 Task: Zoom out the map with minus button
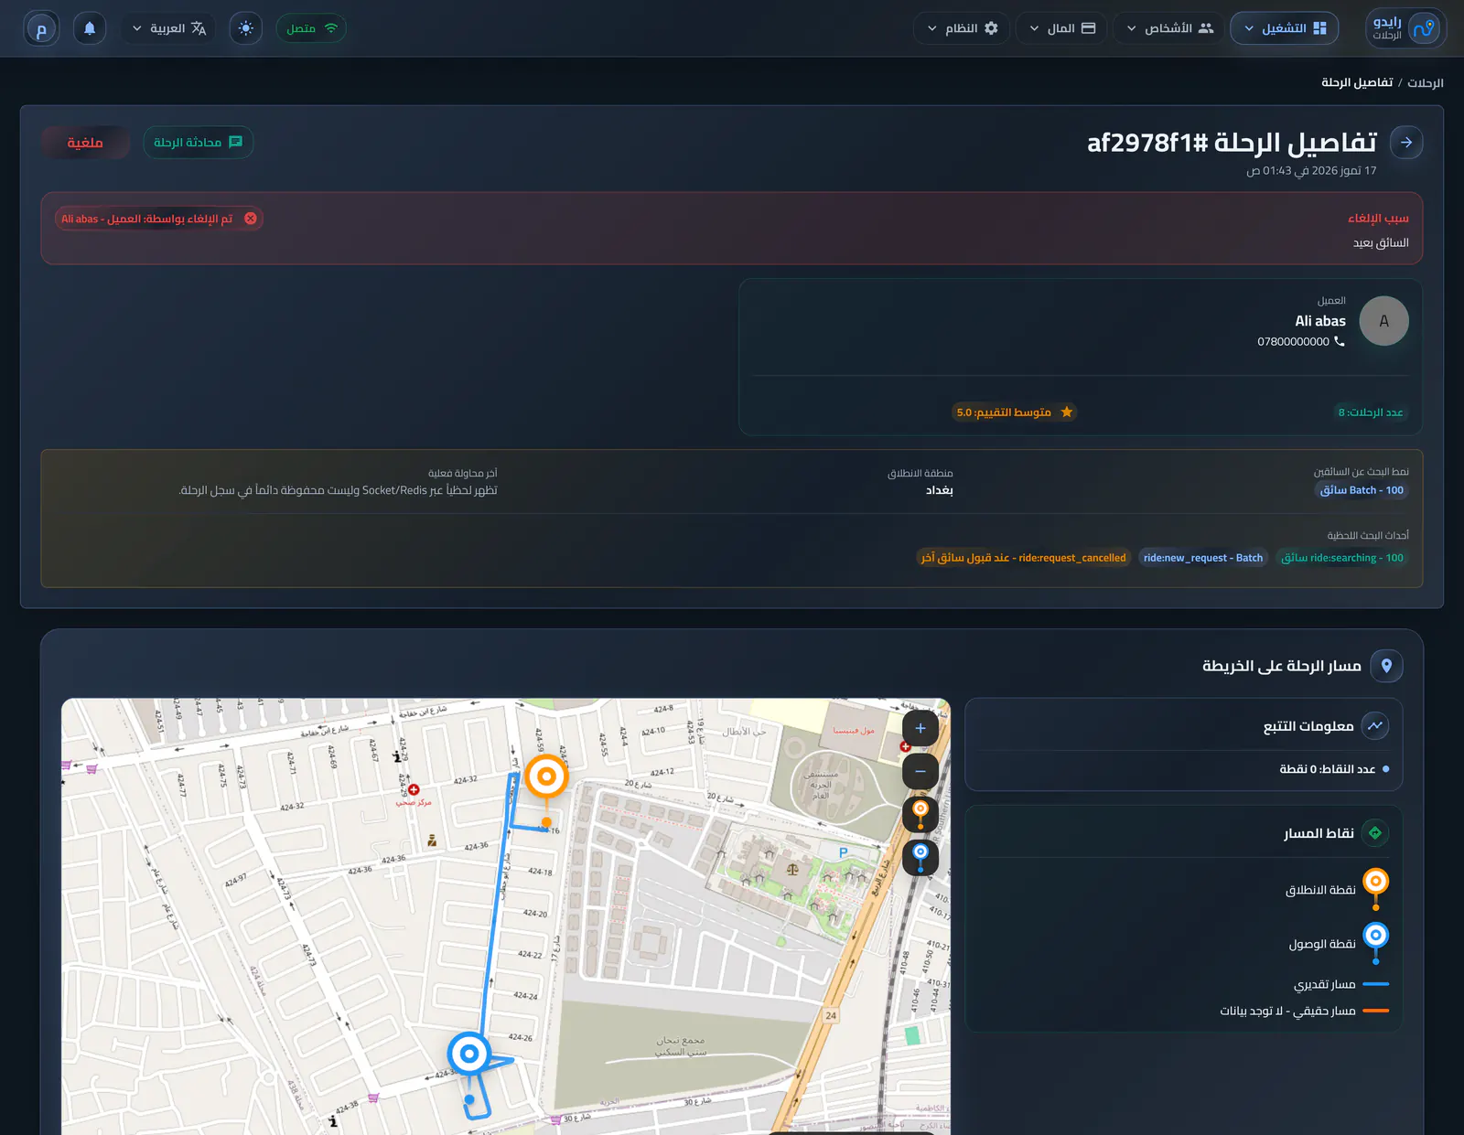920,771
